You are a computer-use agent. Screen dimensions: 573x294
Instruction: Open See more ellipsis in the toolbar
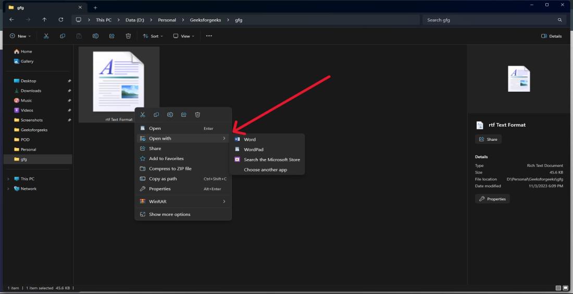(209, 36)
